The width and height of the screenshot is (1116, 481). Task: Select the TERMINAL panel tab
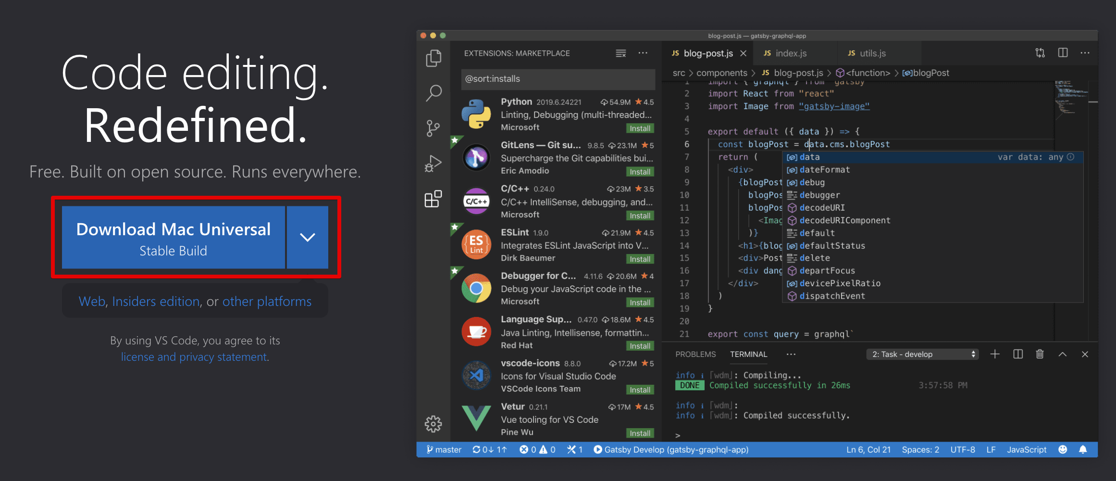748,354
